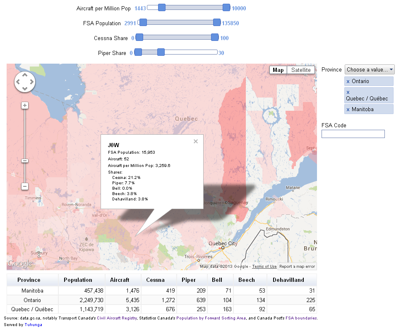Click the Quebec aircraft value 3,126
The height and width of the screenshot is (331, 401).
[132, 309]
